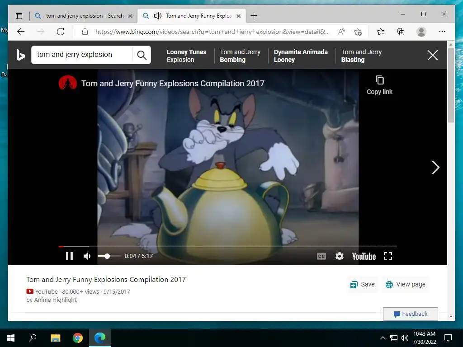463x347 pixels.
Task: Open the taskbar clock showing 10:43 AM
Action: click(x=424, y=338)
